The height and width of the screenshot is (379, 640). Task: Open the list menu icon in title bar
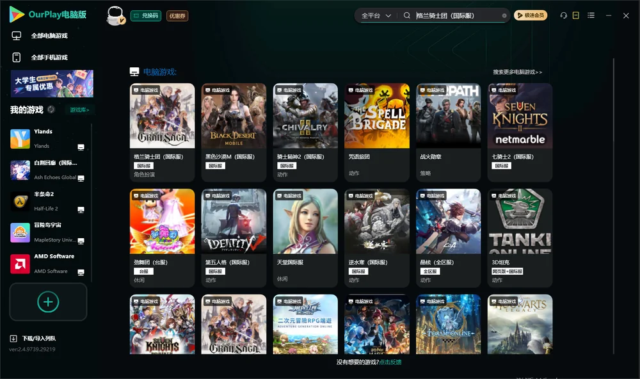(x=591, y=15)
